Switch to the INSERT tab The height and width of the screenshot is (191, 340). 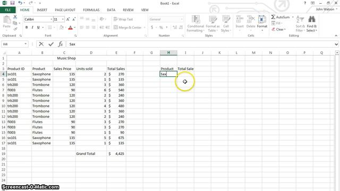[42, 10]
